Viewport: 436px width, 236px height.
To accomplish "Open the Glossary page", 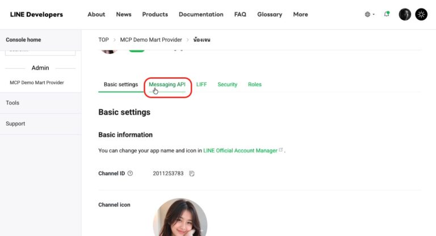I will [270, 14].
